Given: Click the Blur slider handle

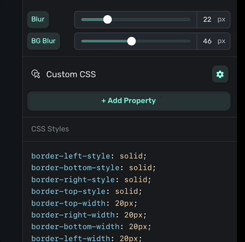Looking at the screenshot, I should coord(107,20).
